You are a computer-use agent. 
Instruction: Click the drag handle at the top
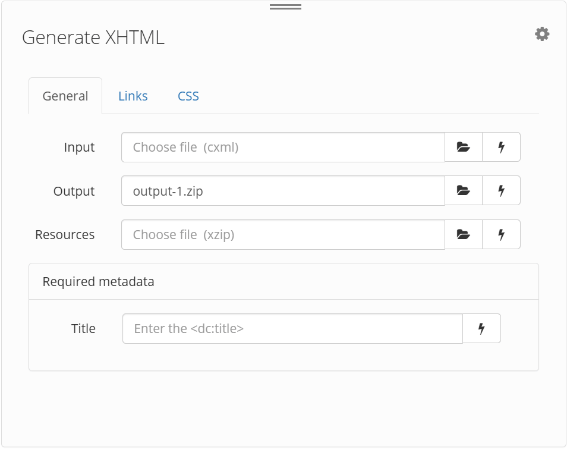[284, 6]
